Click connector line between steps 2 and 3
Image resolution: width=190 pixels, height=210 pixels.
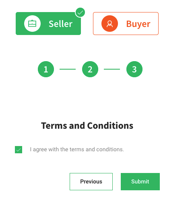point(112,69)
